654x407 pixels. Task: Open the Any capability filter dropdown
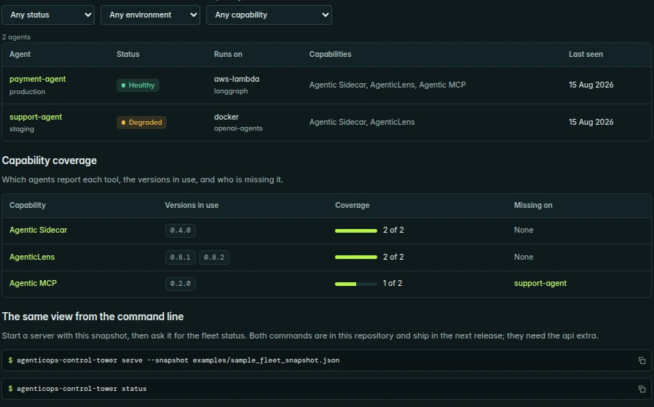(x=269, y=15)
